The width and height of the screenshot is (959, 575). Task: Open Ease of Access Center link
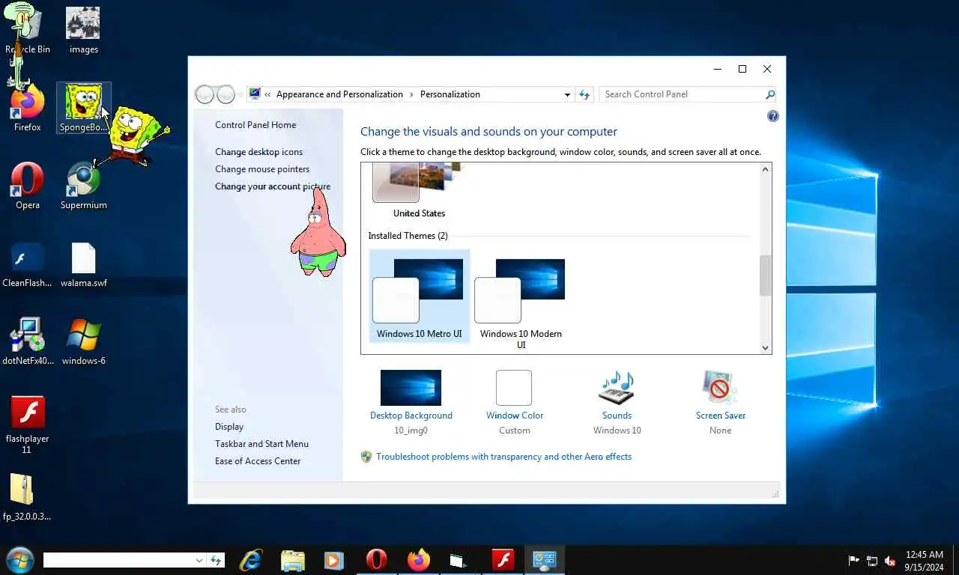(258, 461)
